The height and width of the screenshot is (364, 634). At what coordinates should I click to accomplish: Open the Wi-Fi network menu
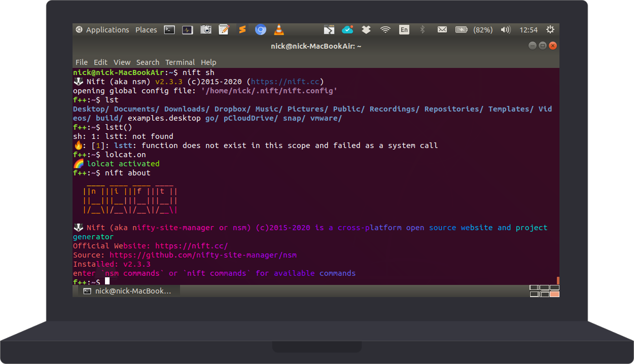click(385, 30)
